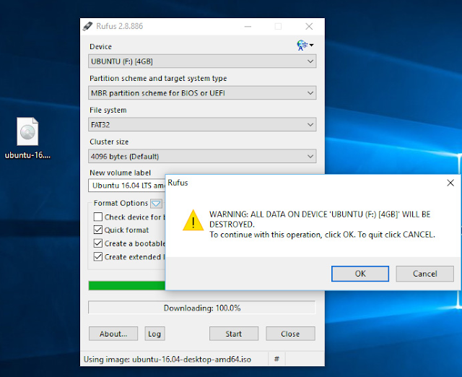Close the Rufus 2.8.886 main window
Image resolution: width=462 pixels, height=377 pixels.
[309, 27]
